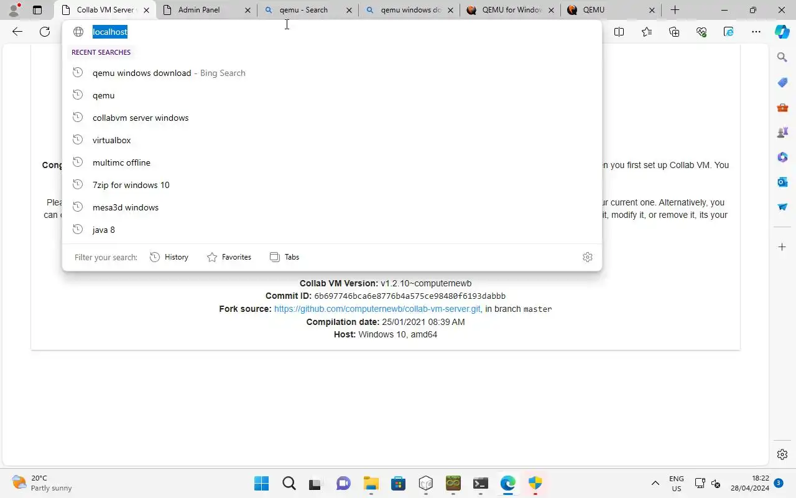Open ENG US language switcher
Screen dimensions: 796x498
coord(676,483)
